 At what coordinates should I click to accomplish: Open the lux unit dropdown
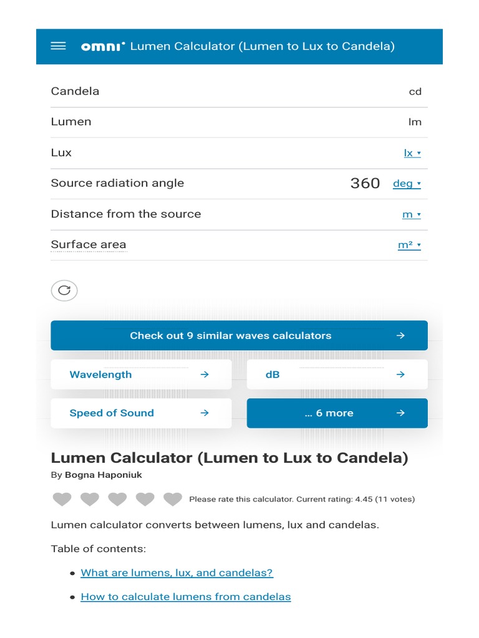tap(412, 153)
